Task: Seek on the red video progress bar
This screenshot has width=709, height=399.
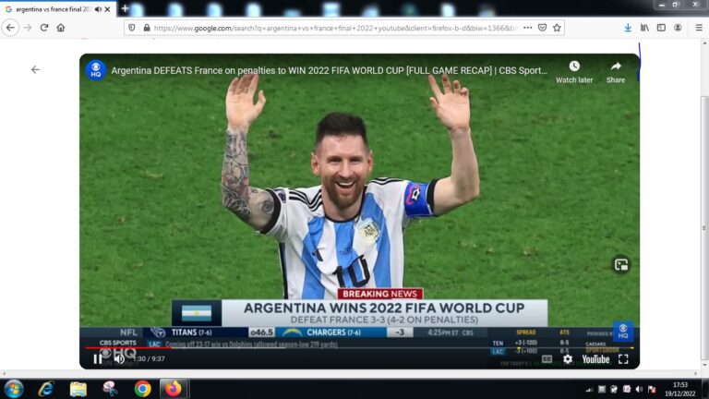Action: coord(359,348)
